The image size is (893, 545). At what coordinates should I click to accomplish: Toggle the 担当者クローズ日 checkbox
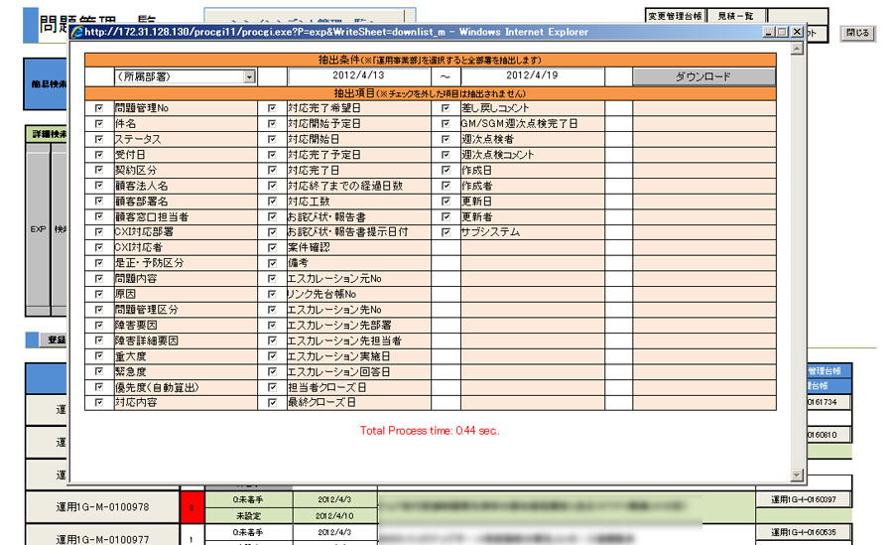click(x=272, y=387)
